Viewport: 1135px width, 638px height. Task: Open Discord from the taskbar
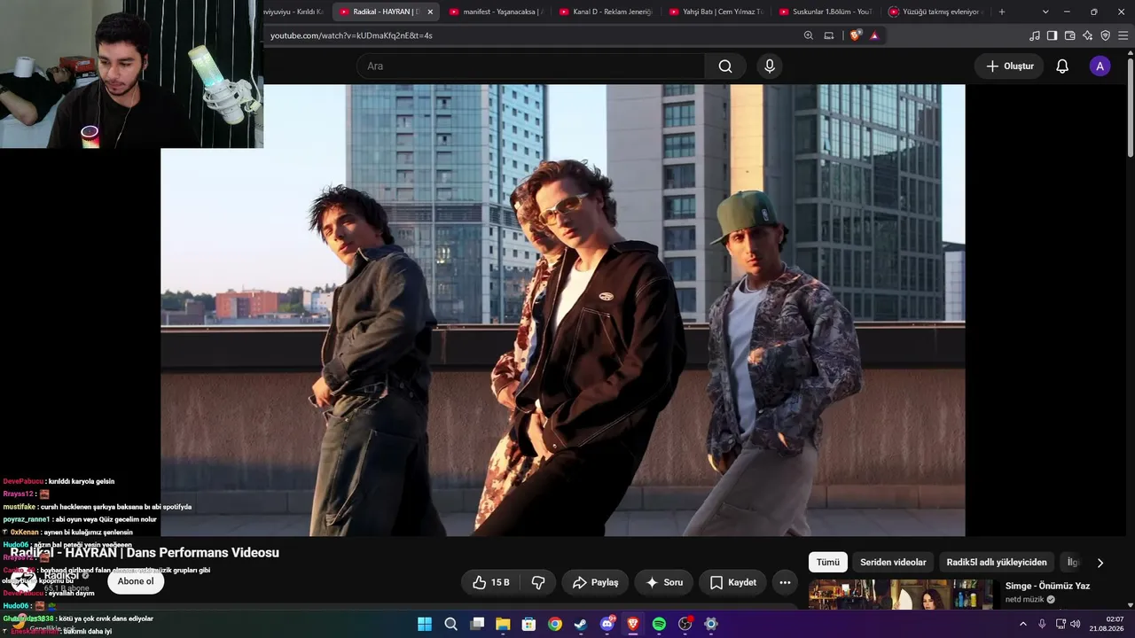(x=607, y=624)
